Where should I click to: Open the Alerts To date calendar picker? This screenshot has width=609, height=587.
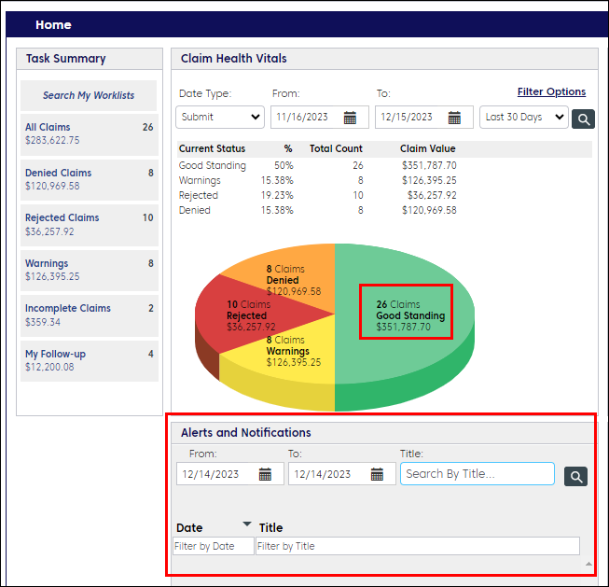coord(378,474)
